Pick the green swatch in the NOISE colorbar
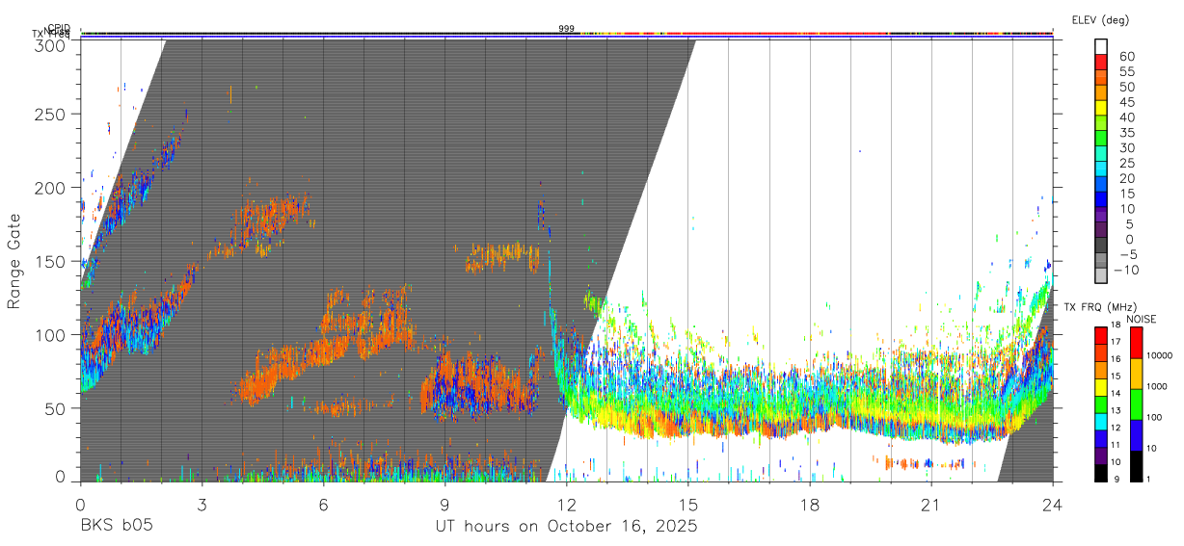Image resolution: width=1184 pixels, height=546 pixels. coord(1135,404)
